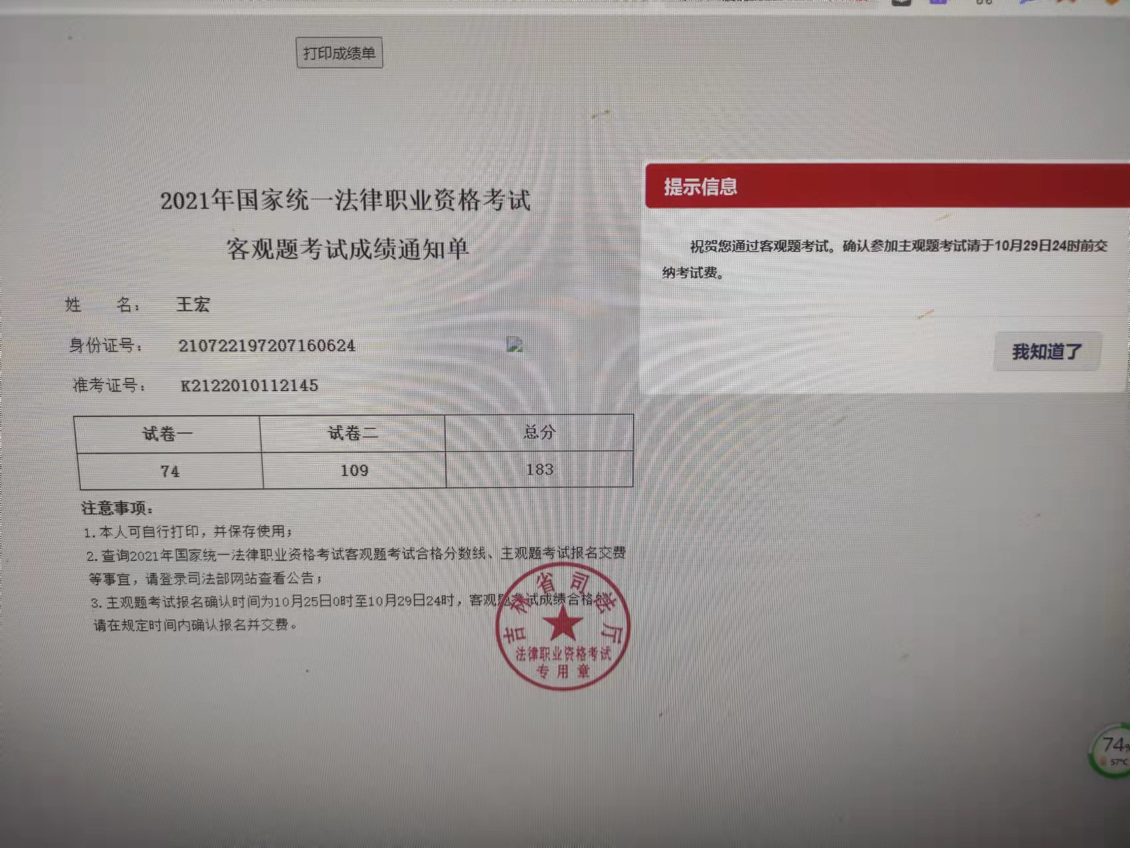The height and width of the screenshot is (848, 1130).
Task: Click the 试卷一 column header
Action: [168, 434]
